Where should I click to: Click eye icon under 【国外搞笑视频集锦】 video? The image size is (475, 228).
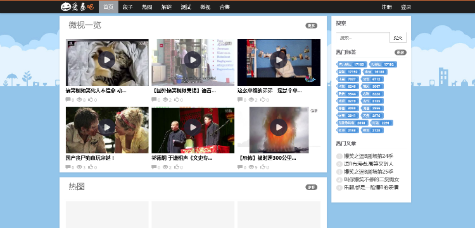pyautogui.click(x=165, y=99)
